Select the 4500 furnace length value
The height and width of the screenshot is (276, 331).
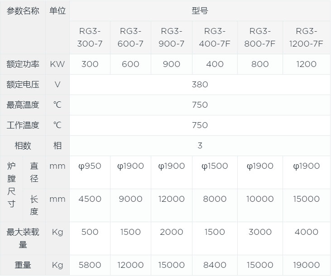pyautogui.click(x=90, y=199)
